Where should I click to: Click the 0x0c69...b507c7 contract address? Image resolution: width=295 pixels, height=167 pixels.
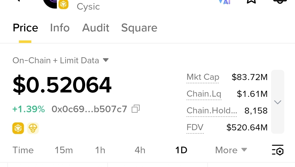click(x=89, y=109)
